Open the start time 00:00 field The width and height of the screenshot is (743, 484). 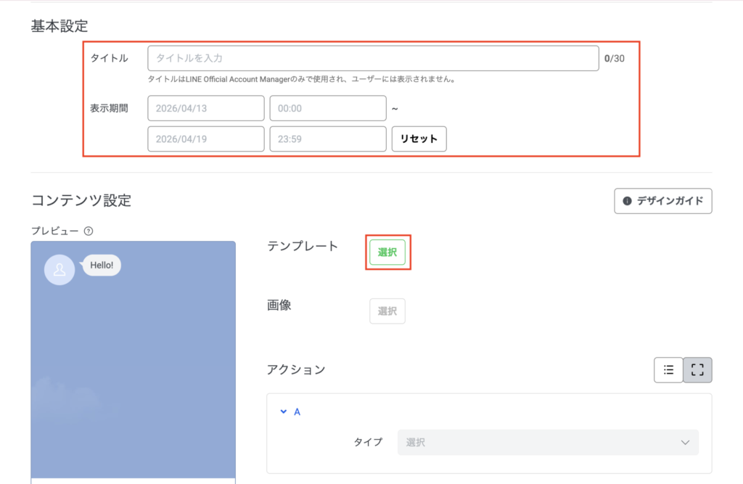328,108
